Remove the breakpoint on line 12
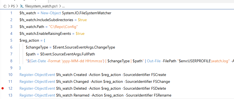This screenshot has width=234, height=99. 2,88
